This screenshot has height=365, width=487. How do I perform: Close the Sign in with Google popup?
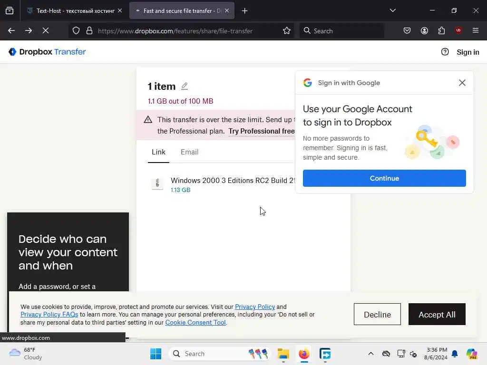click(x=462, y=83)
